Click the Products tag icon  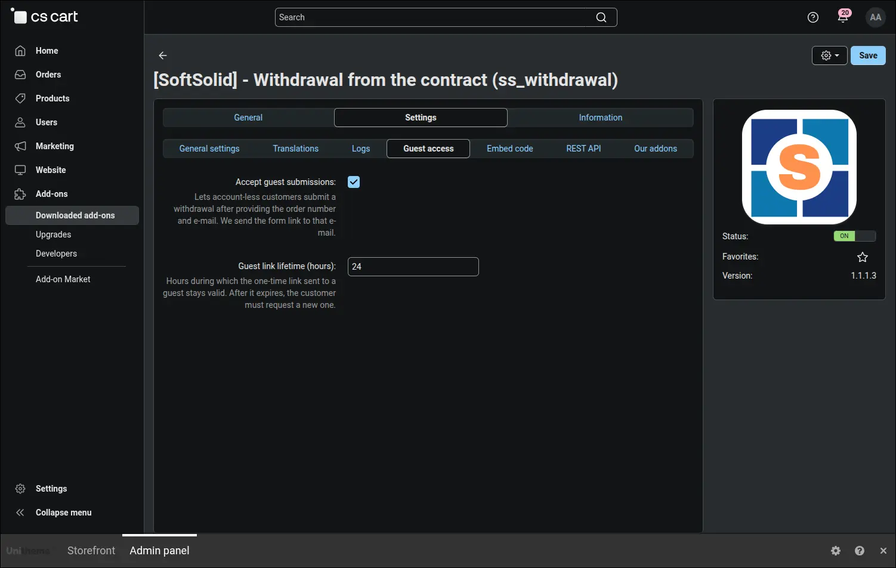point(20,98)
